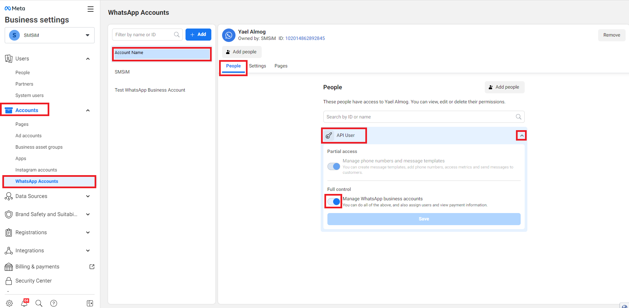This screenshot has width=629, height=308.
Task: Click the Meta logo
Action: pyautogui.click(x=15, y=8)
